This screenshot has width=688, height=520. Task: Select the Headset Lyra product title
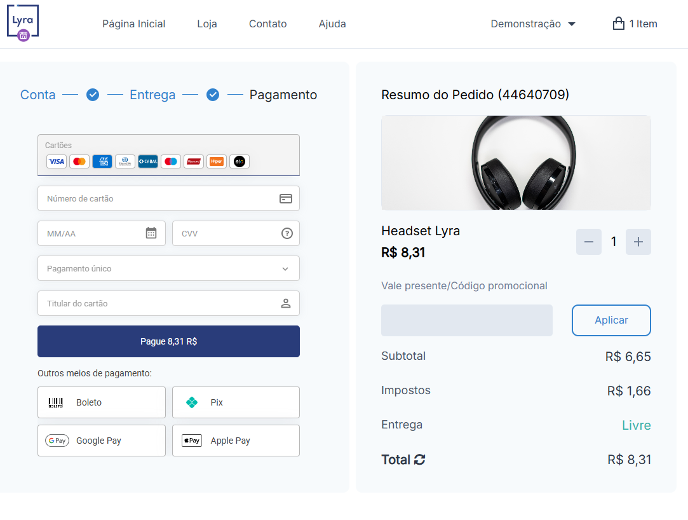(421, 231)
